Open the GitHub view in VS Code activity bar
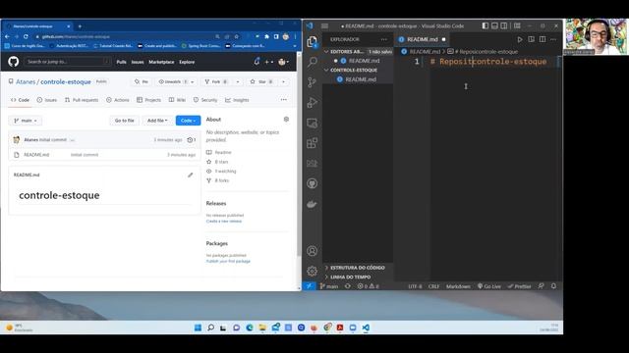 313,183
